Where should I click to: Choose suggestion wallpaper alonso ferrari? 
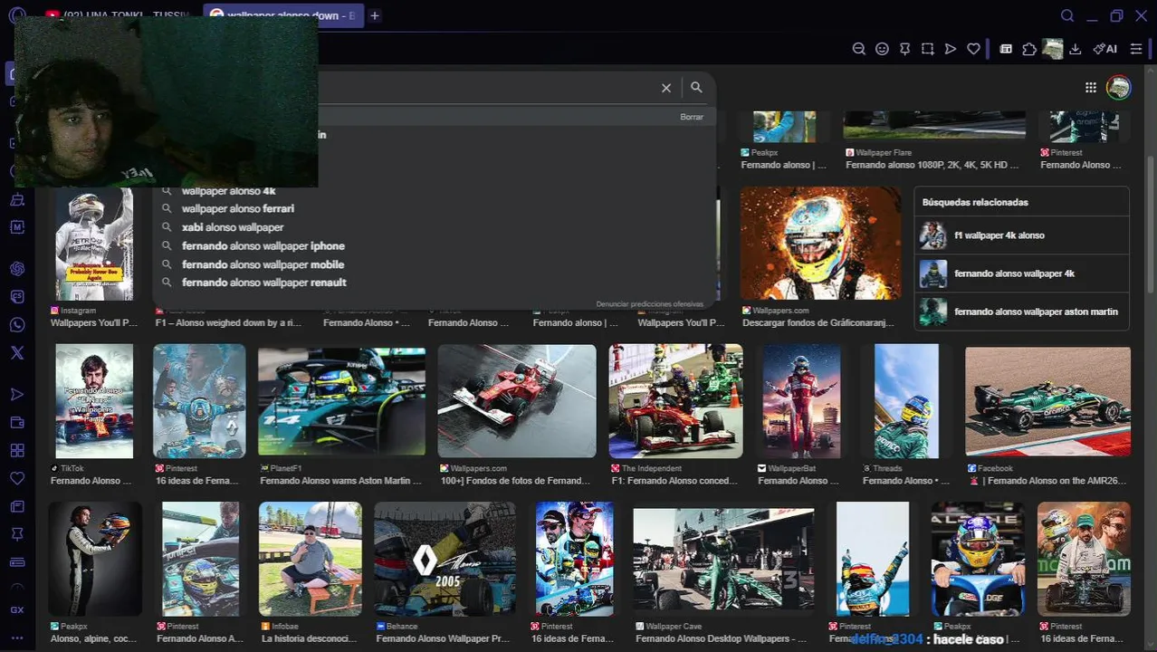click(x=237, y=208)
